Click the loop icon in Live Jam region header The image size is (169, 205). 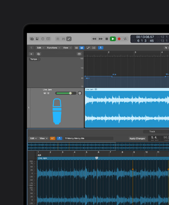pos(96,89)
